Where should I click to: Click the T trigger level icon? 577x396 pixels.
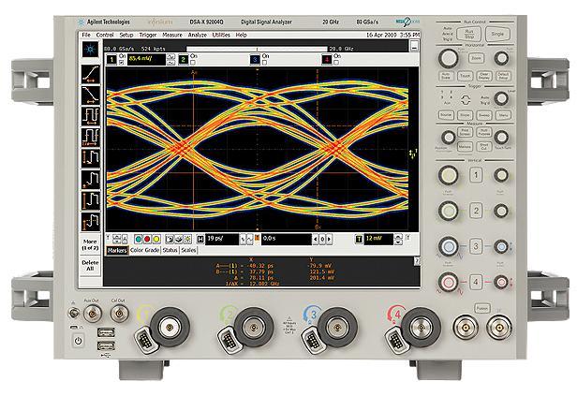point(359,240)
